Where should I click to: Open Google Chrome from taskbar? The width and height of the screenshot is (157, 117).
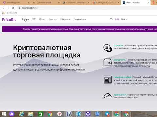[x=50, y=114]
